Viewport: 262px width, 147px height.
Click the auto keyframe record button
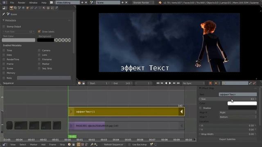point(210,83)
